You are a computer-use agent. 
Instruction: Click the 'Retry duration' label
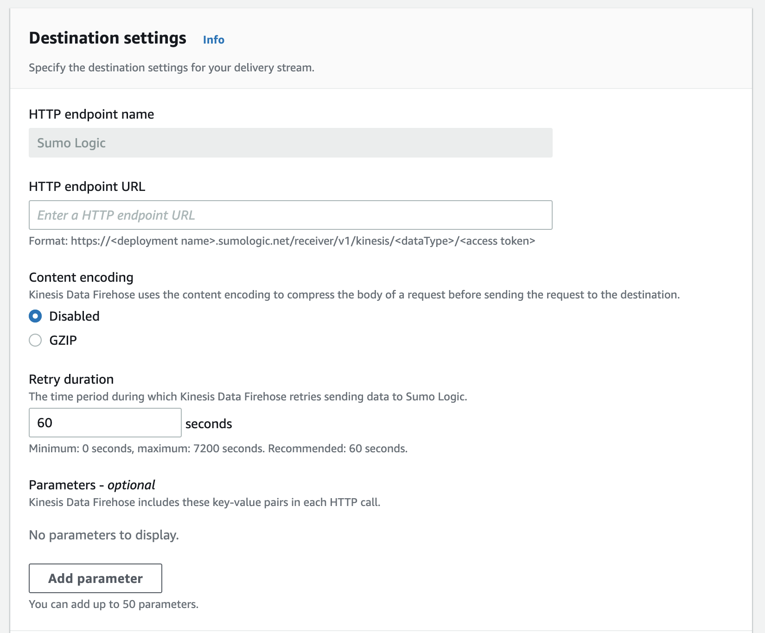coord(71,379)
